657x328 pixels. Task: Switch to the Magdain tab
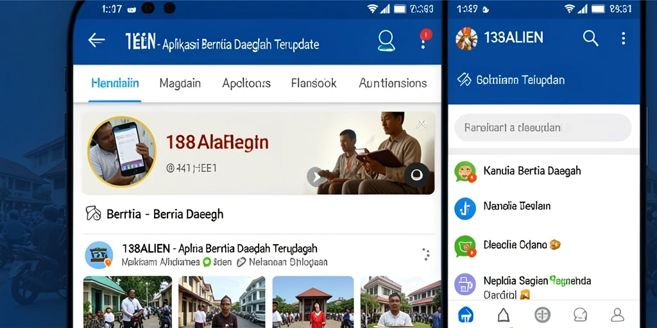pos(180,83)
